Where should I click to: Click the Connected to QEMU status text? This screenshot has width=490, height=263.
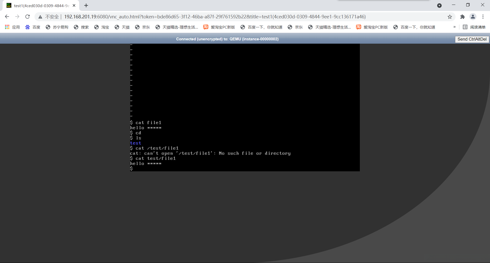click(227, 39)
